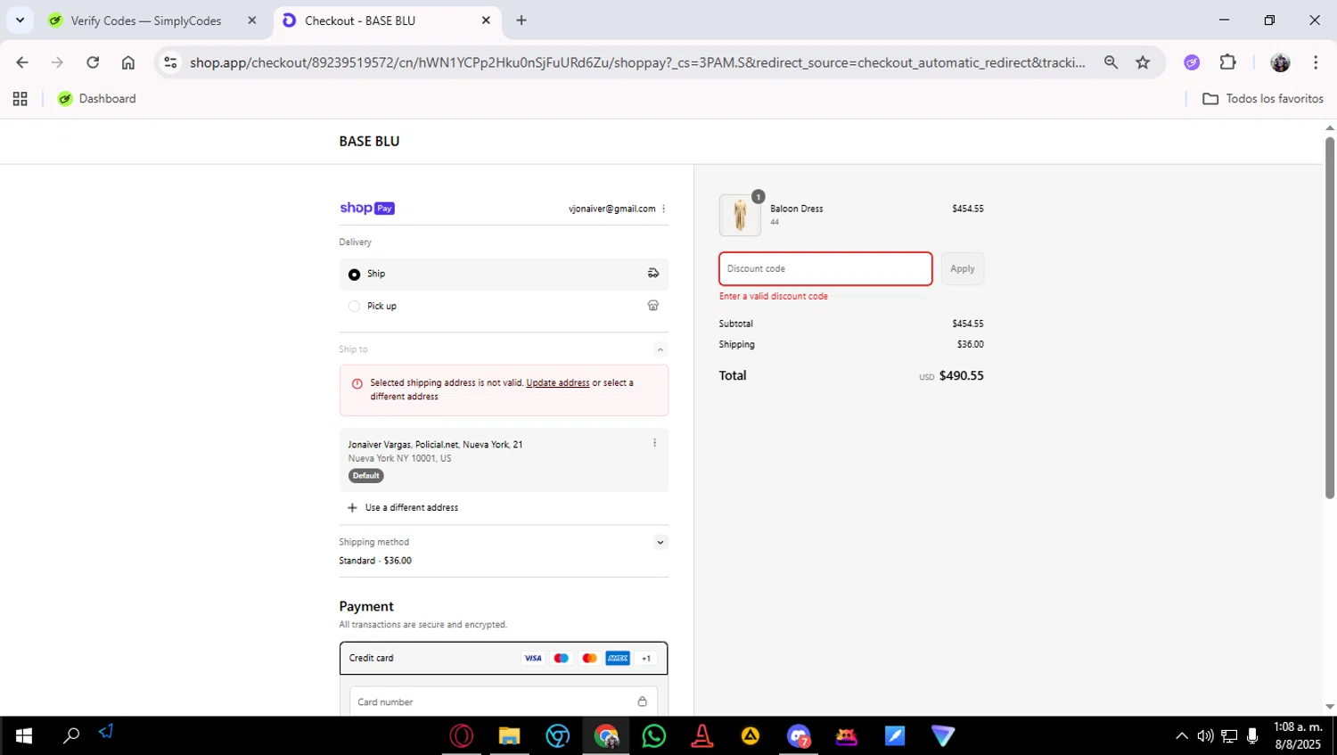Launch Opera from the taskbar
Viewport: 1337px width, 755px height.
click(462, 736)
